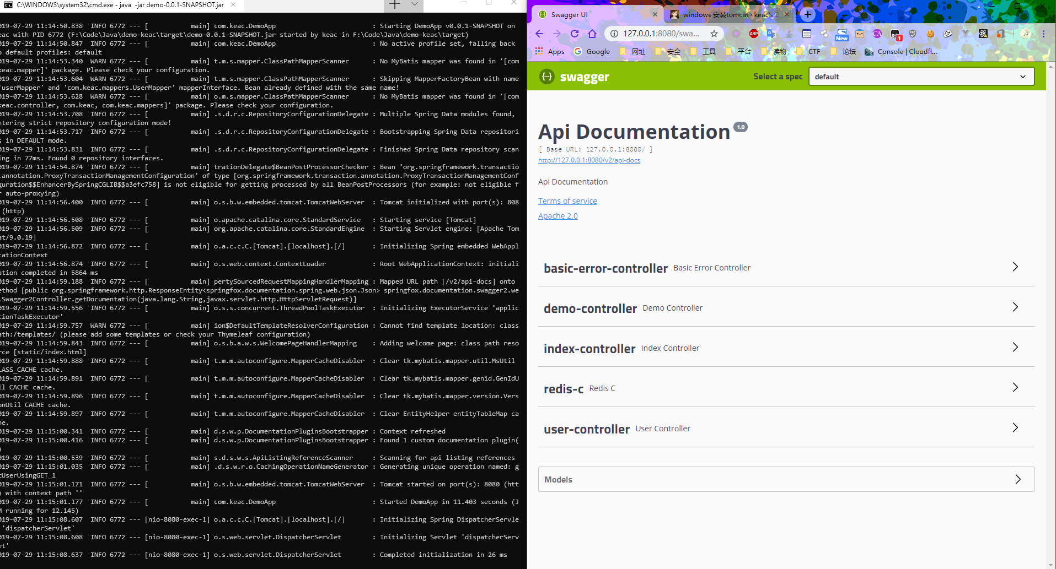Open the Chrome three-dot menu

point(1043,34)
